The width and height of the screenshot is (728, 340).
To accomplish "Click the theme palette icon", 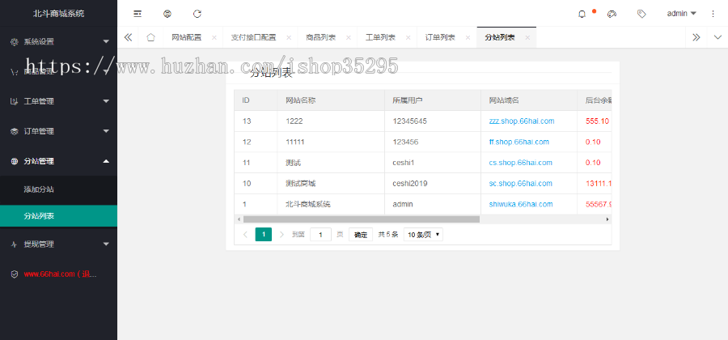I will (x=612, y=14).
